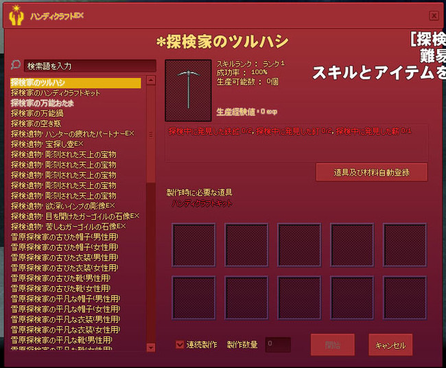
Task: Select 探検家のツルハシ in the list
Action: click(x=75, y=83)
